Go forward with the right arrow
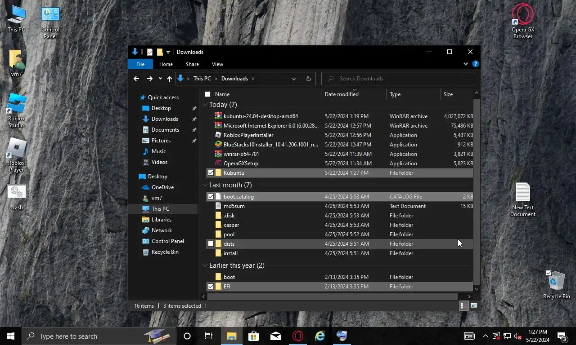Image resolution: width=576 pixels, height=345 pixels. (x=149, y=79)
